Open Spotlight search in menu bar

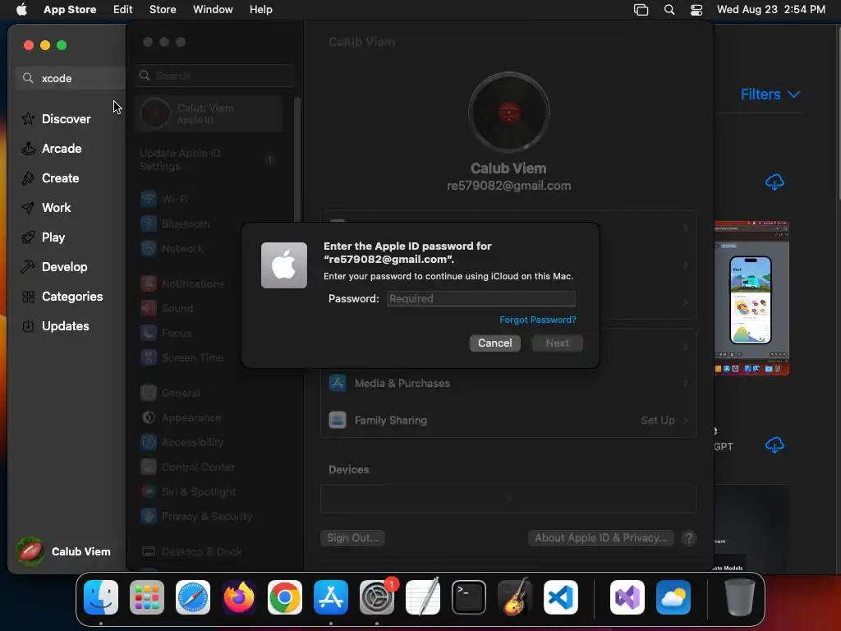[x=669, y=10]
